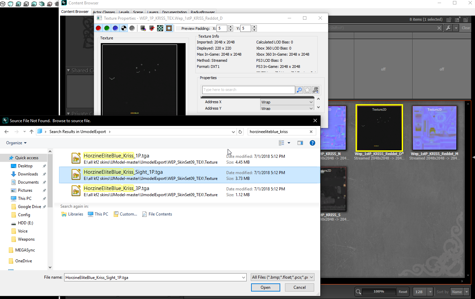
Task: Toggle the alpha channel button in Texture Properties
Action: pos(124,28)
